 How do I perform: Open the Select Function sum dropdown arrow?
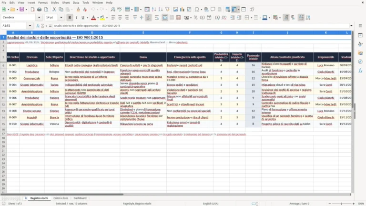pyautogui.click(x=46, y=26)
